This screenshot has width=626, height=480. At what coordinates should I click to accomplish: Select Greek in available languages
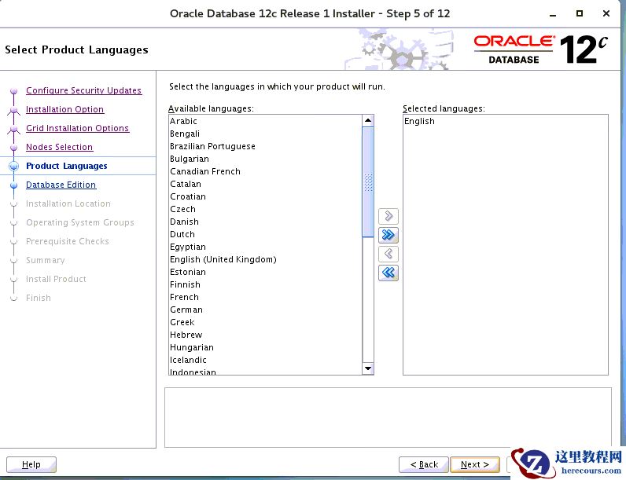click(x=265, y=322)
